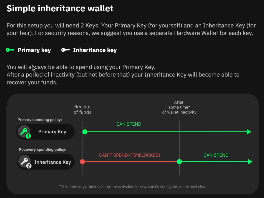Viewport: 264px width, 198px height.
Task: Click the "Inheritance Key" pill in the diagram
Action: pos(46,162)
